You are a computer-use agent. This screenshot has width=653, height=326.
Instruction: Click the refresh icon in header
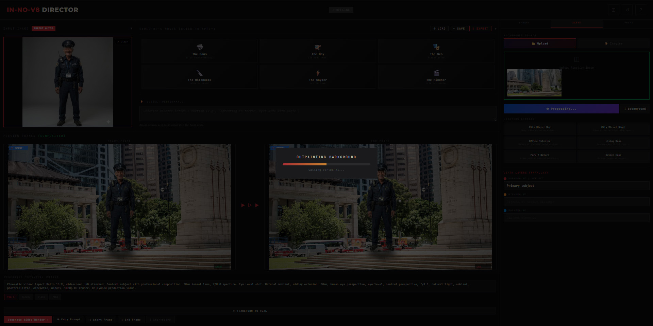[627, 10]
